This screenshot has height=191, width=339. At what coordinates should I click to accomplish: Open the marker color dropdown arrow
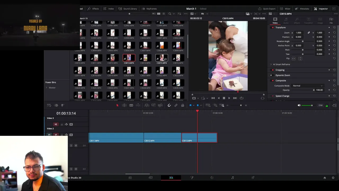201,106
